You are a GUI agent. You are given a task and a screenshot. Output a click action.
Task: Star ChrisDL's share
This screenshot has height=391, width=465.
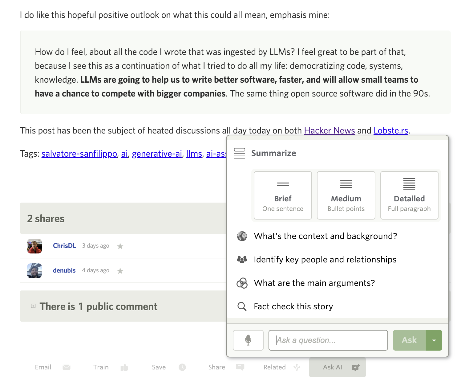pyautogui.click(x=120, y=246)
